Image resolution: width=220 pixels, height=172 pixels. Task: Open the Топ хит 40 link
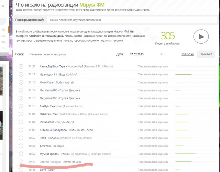click(188, 54)
